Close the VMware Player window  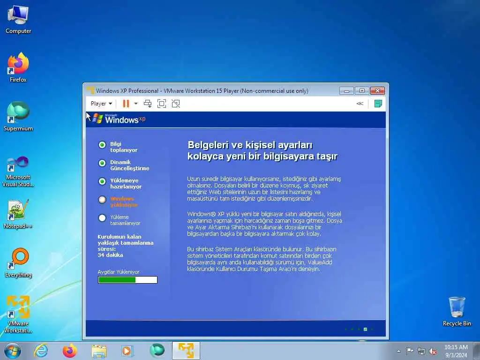tap(377, 90)
